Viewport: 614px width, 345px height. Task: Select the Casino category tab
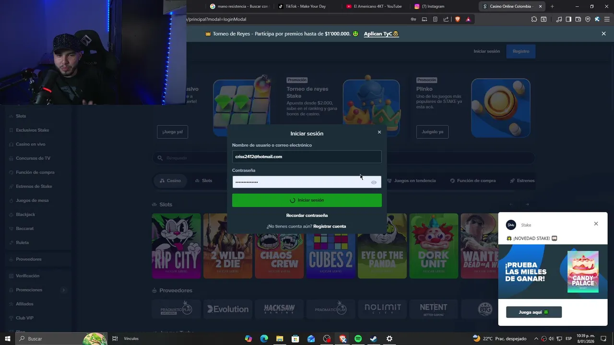point(170,181)
